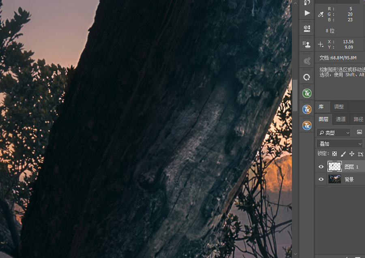Open the 3D properties panel icon
Image resolution: width=365 pixels, height=258 pixels.
307,28
